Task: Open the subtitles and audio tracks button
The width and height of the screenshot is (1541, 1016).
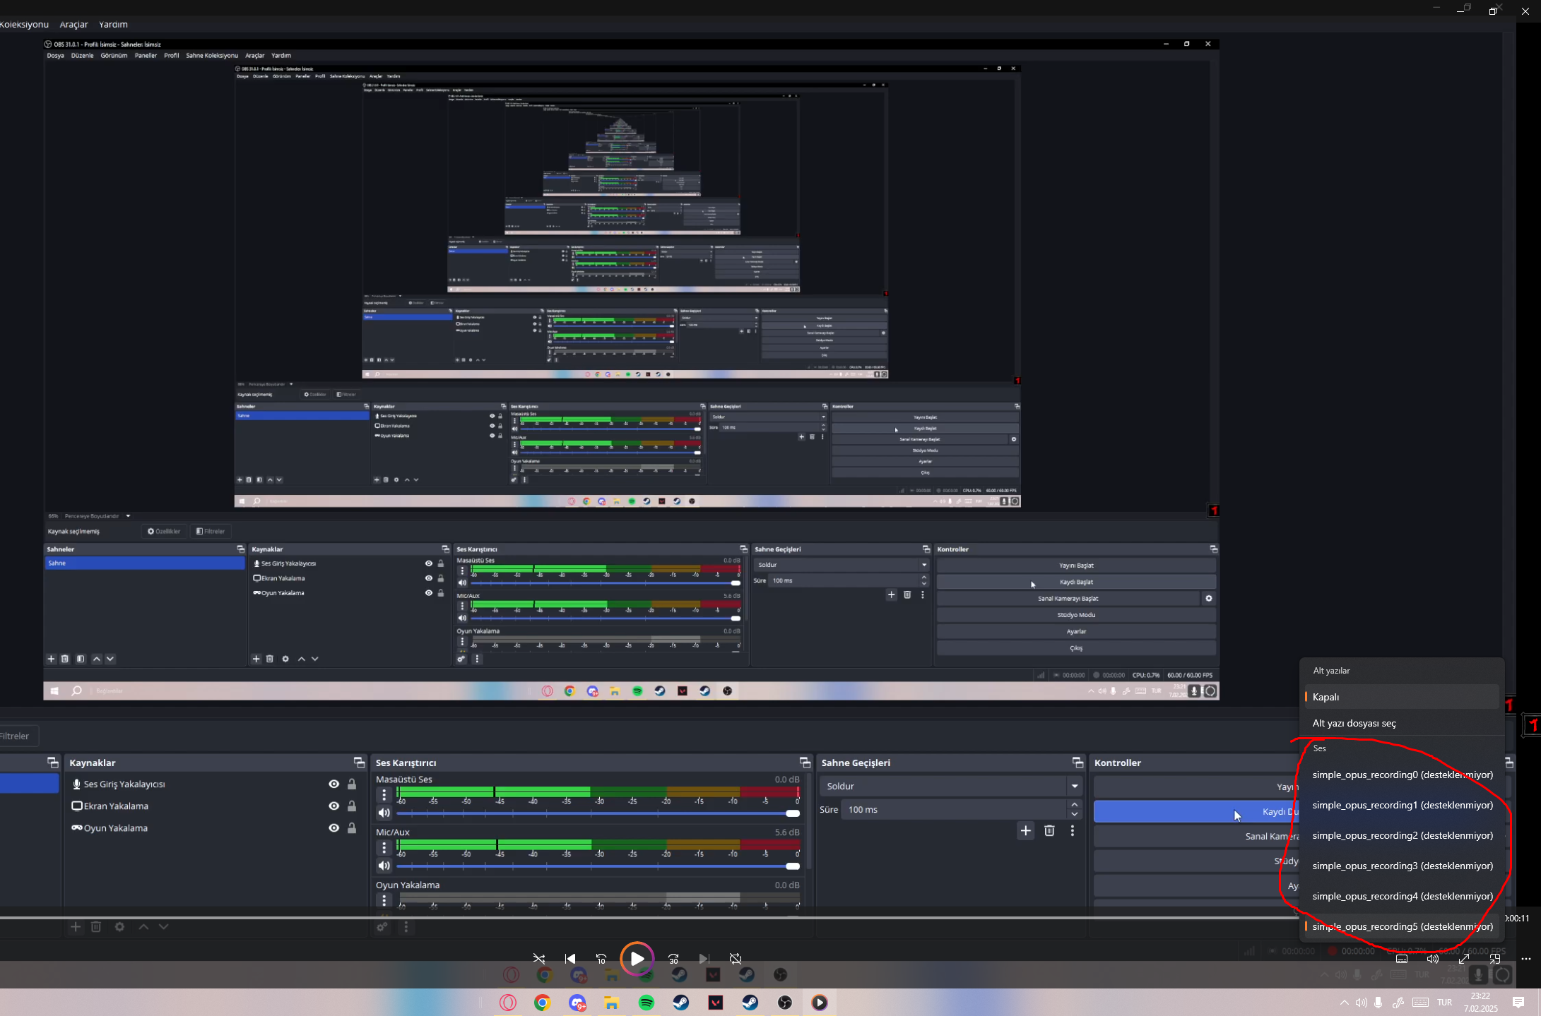Action: [1402, 959]
